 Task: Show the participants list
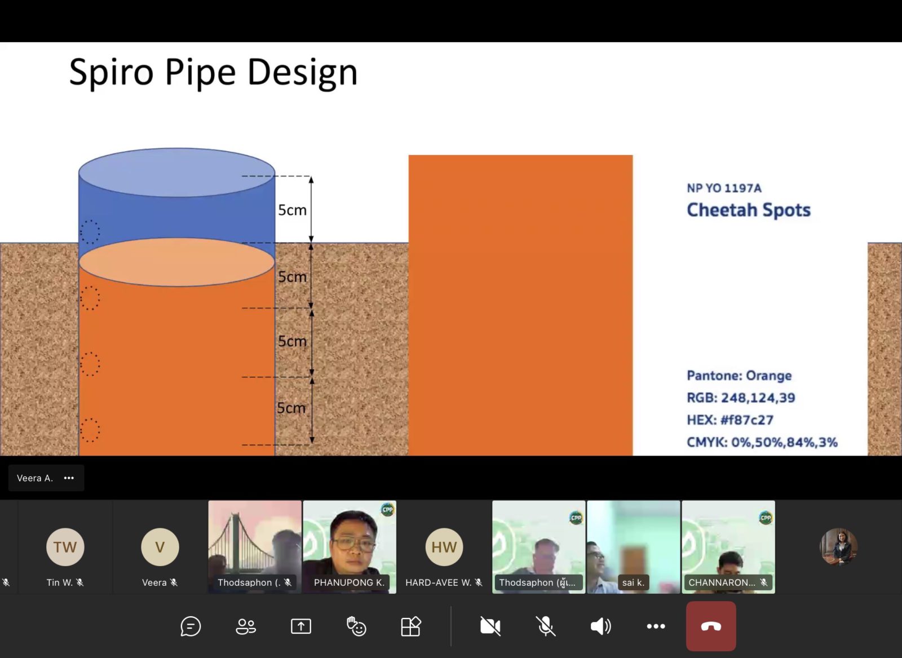(x=246, y=626)
